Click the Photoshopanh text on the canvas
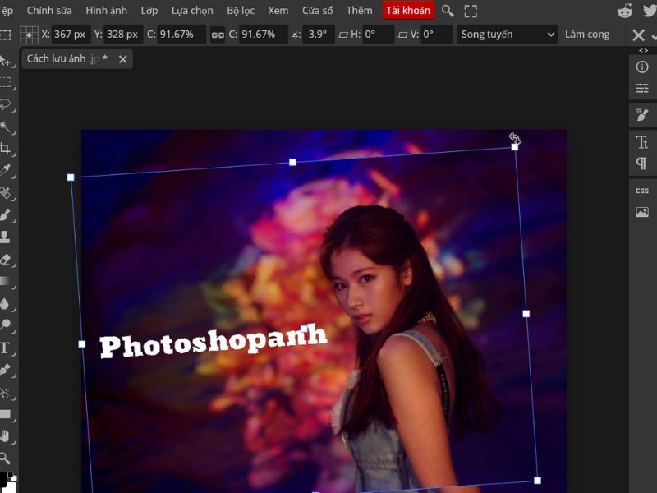This screenshot has width=657, height=493. [x=214, y=341]
